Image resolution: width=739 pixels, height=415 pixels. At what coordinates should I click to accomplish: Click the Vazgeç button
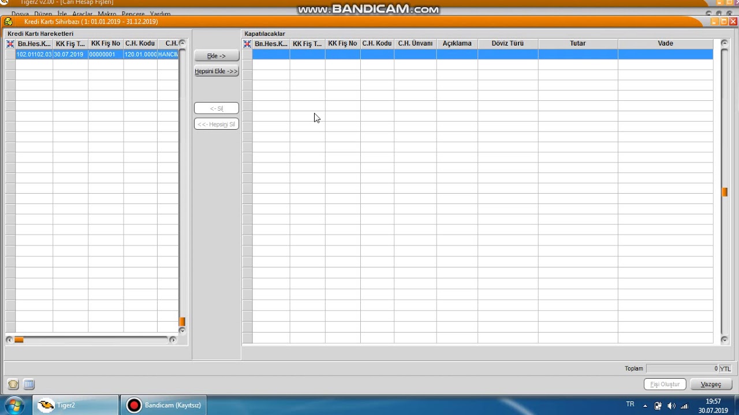tap(711, 384)
